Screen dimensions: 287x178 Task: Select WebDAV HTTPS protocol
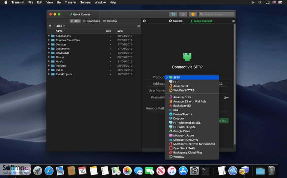click(192, 90)
